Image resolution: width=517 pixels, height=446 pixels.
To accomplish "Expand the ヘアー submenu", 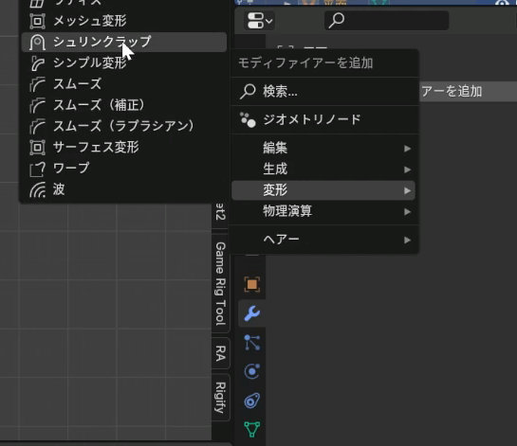I will [323, 240].
